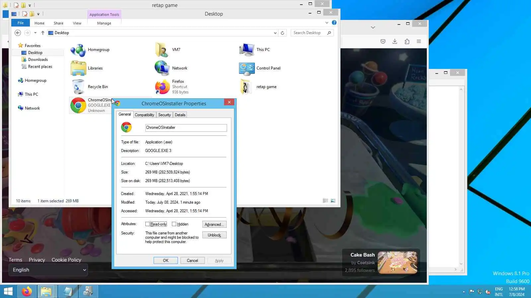The width and height of the screenshot is (531, 298).
Task: Launch Firefox from the taskbar
Action: tap(27, 291)
